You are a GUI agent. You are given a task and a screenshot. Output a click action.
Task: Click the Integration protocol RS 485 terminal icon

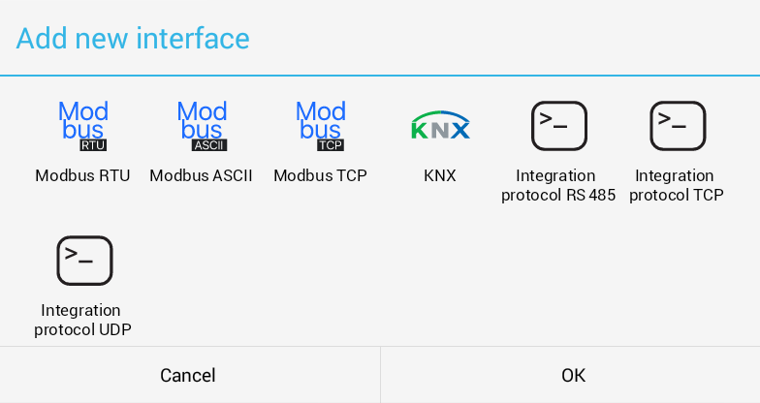[559, 126]
